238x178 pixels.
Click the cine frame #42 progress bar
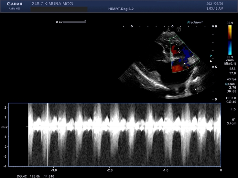[74, 22]
